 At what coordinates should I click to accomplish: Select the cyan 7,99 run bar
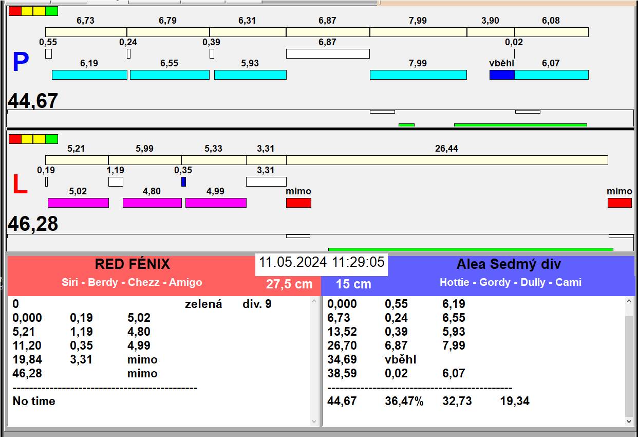418,75
